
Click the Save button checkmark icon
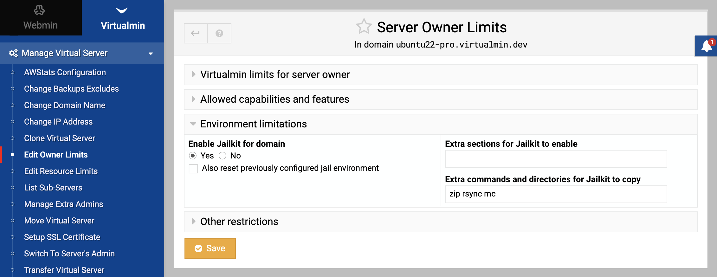[x=198, y=248]
